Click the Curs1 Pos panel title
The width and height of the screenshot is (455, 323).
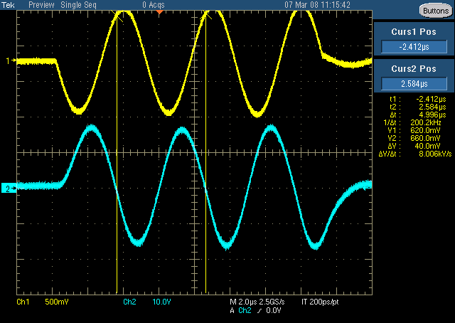414,32
